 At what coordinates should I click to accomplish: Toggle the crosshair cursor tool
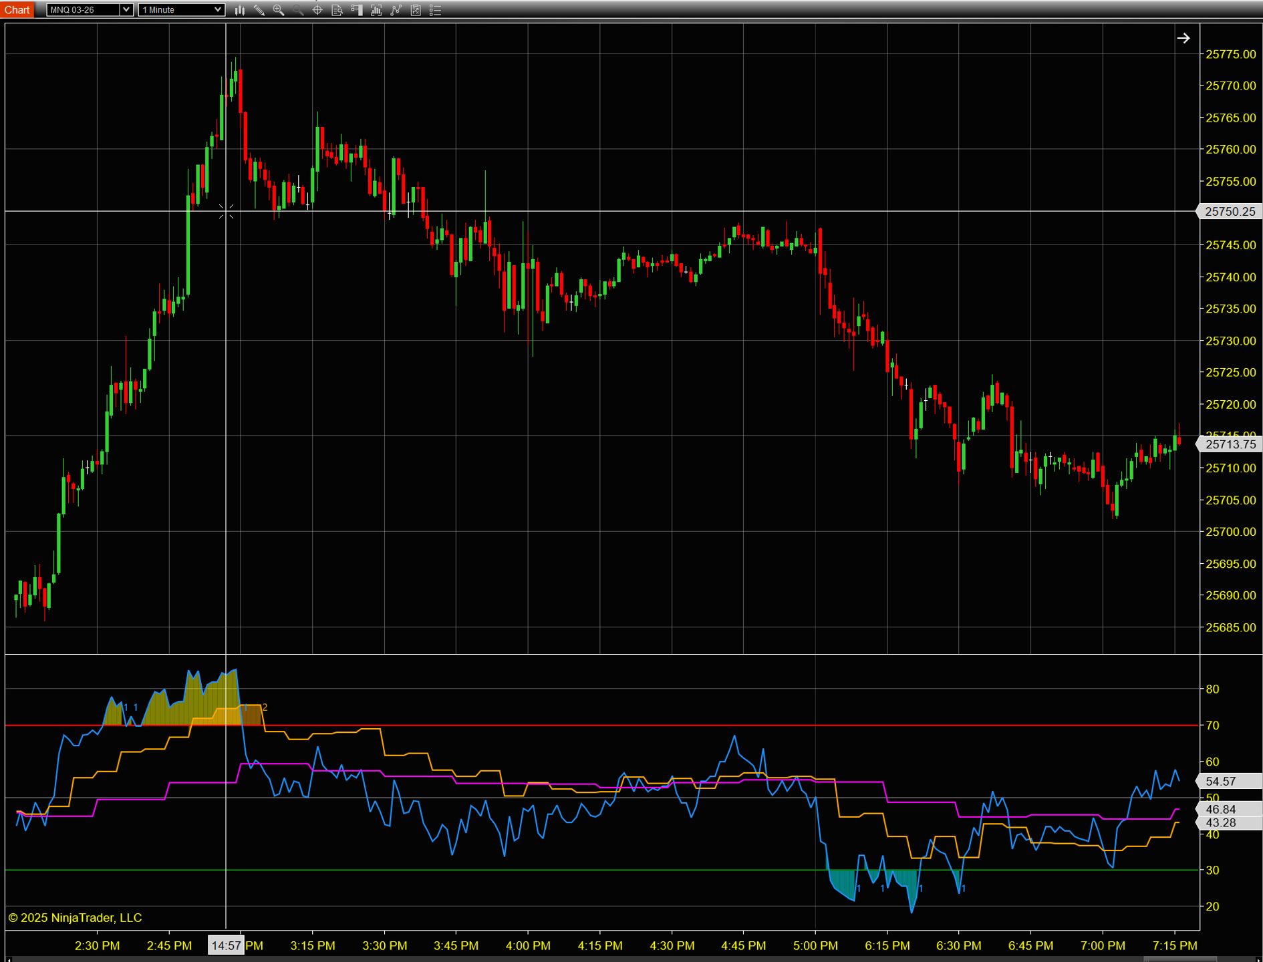coord(317,10)
